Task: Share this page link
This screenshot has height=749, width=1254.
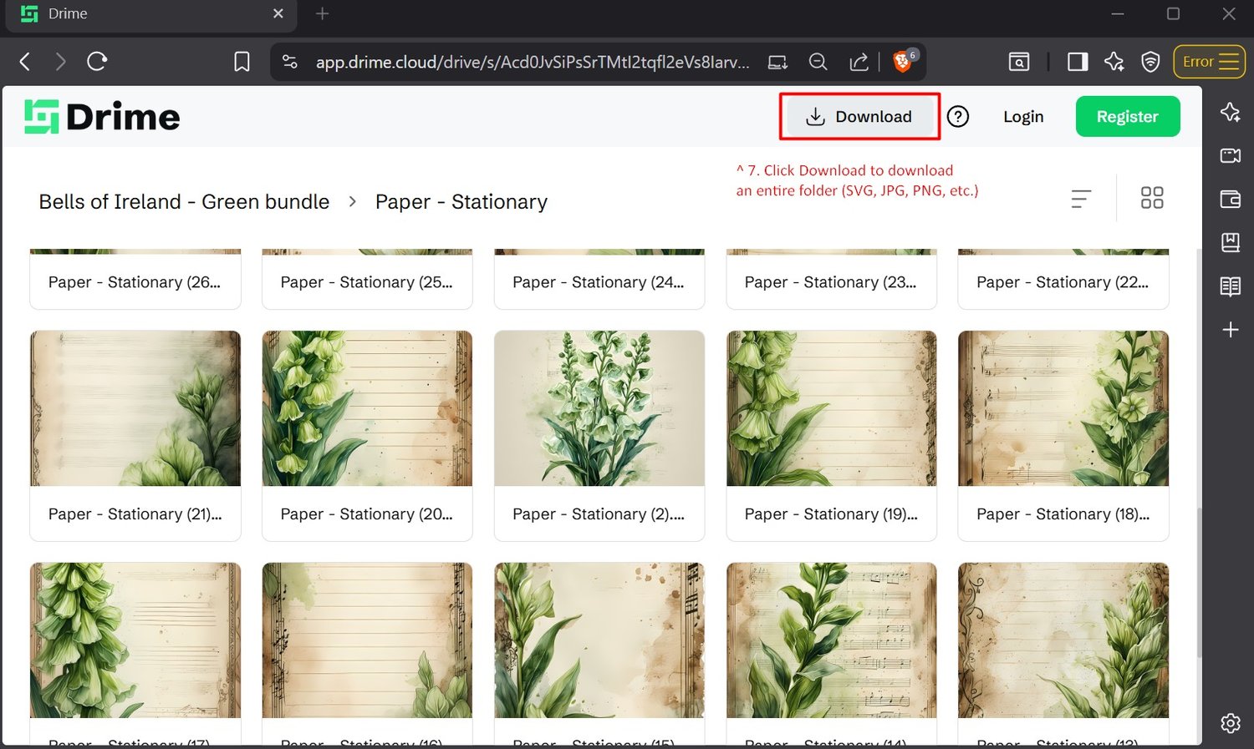Action: tap(859, 62)
